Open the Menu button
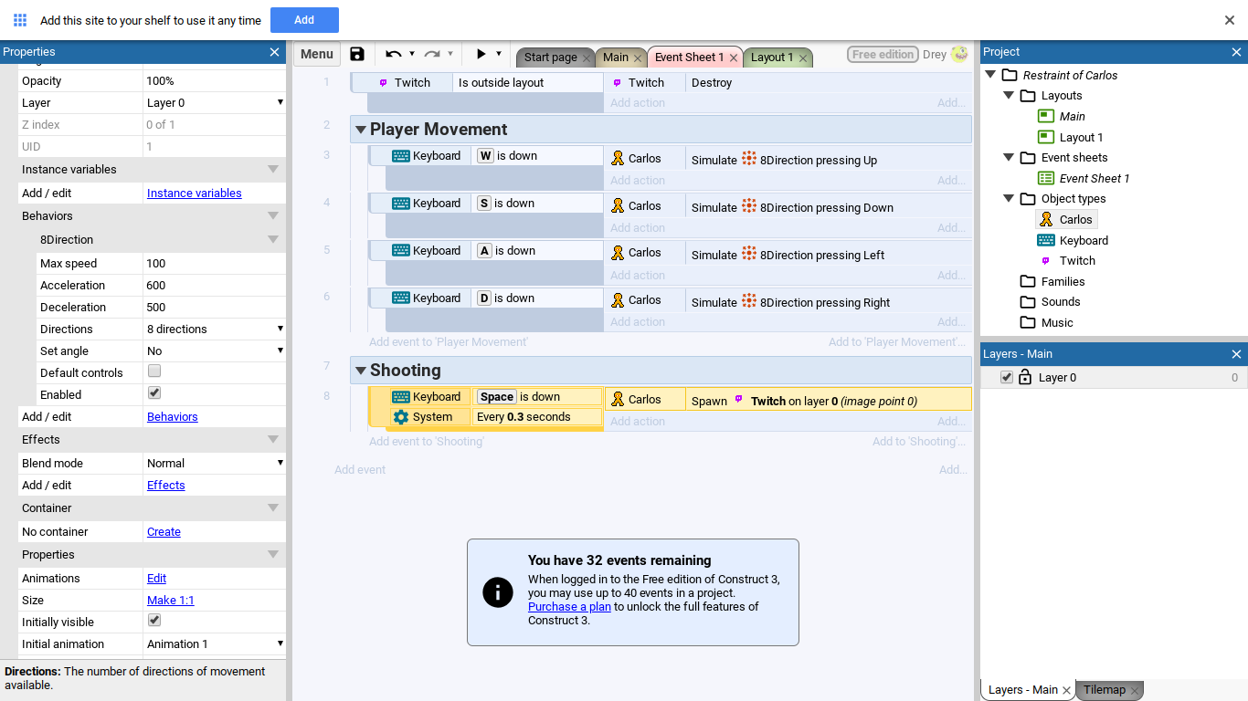The width and height of the screenshot is (1248, 701). click(316, 55)
